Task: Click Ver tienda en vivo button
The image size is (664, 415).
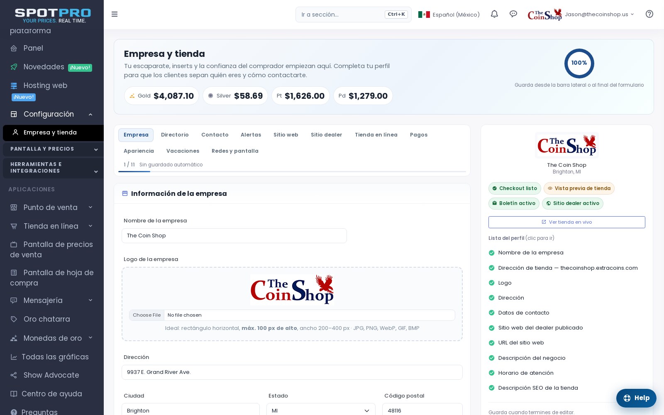Action: point(567,222)
